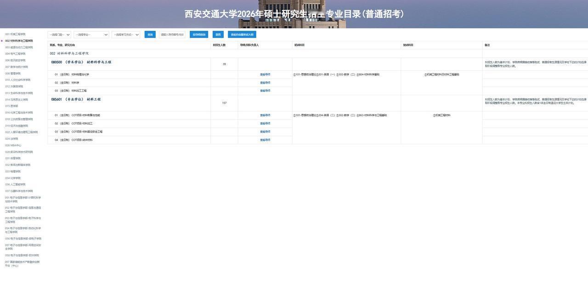The image size is (588, 297).
Task: Select 012 外国语学院 in sidebar
Action: point(14,86)
